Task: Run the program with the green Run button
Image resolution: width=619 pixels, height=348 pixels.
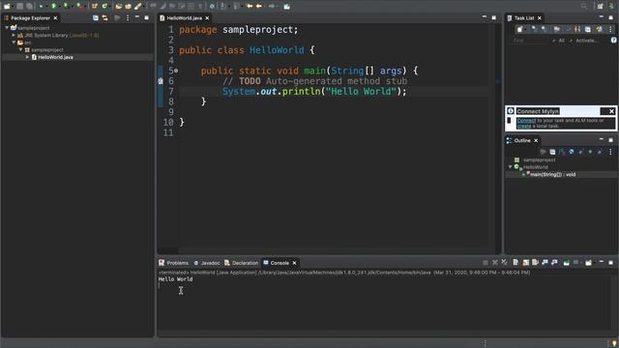Action: [53, 7]
